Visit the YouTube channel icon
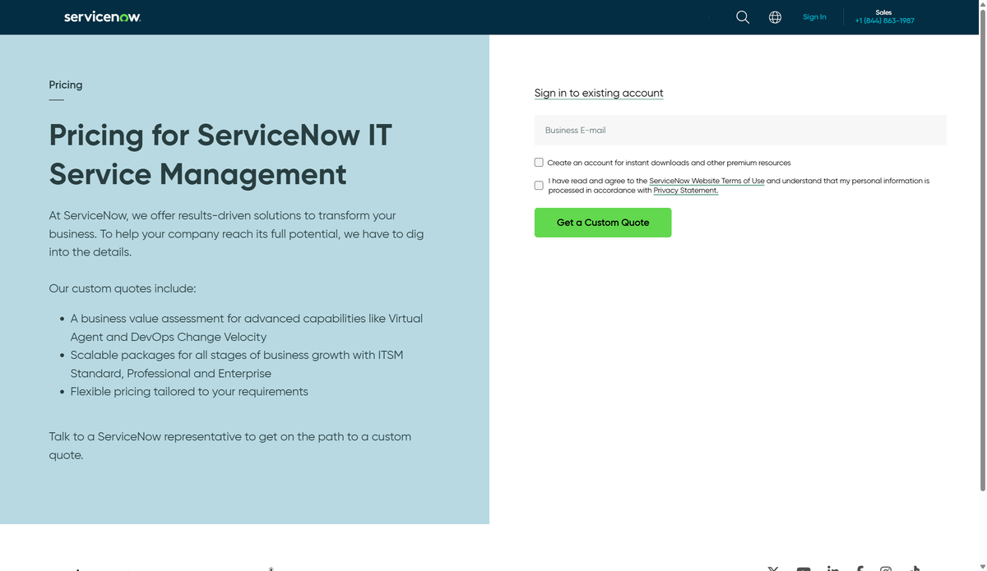 click(x=803, y=568)
